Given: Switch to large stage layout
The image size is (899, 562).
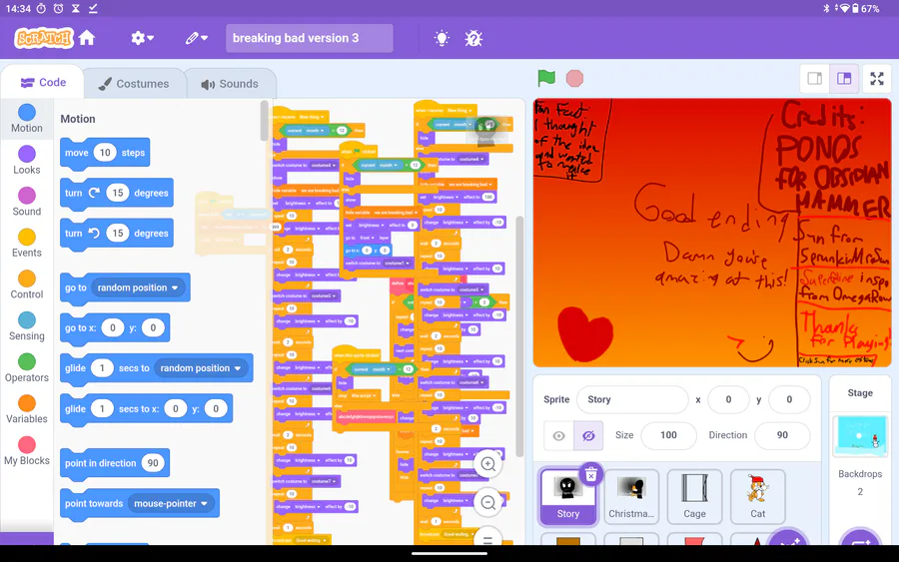Looking at the screenshot, I should coord(844,79).
